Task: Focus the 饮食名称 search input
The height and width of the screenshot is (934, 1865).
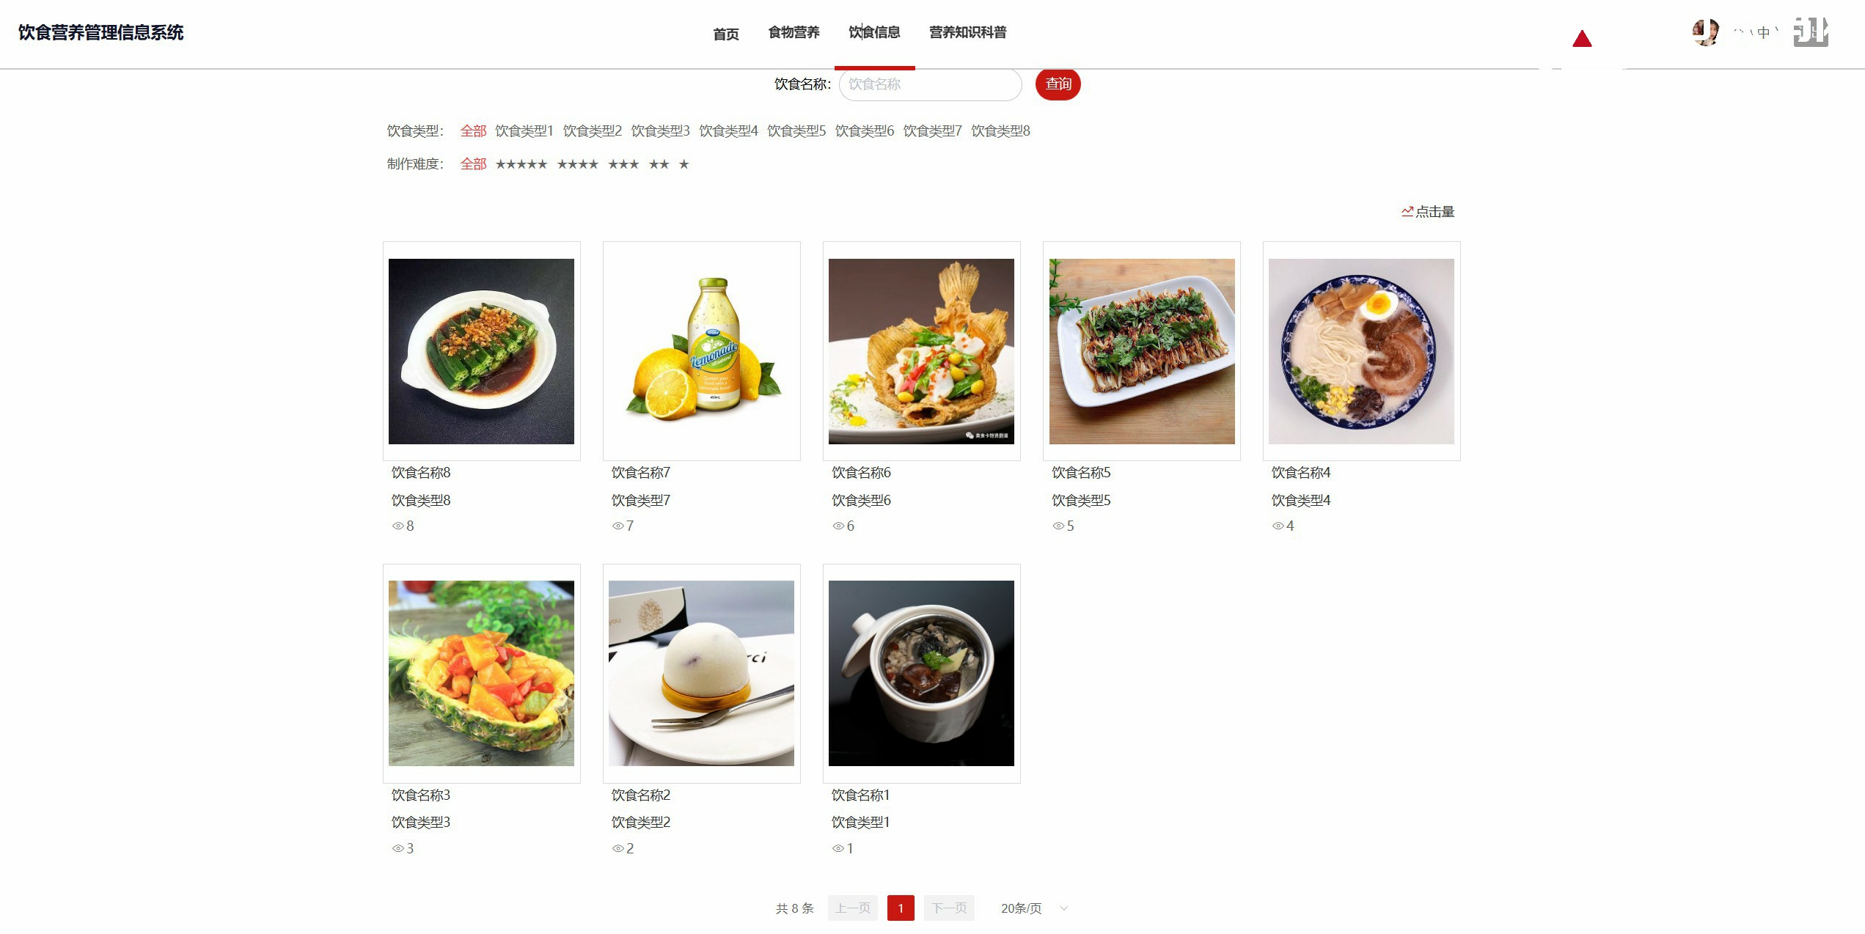Action: click(930, 84)
